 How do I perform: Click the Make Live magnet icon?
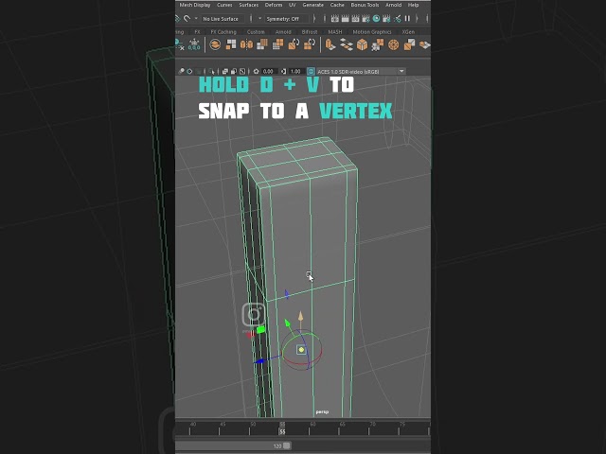pos(187,19)
